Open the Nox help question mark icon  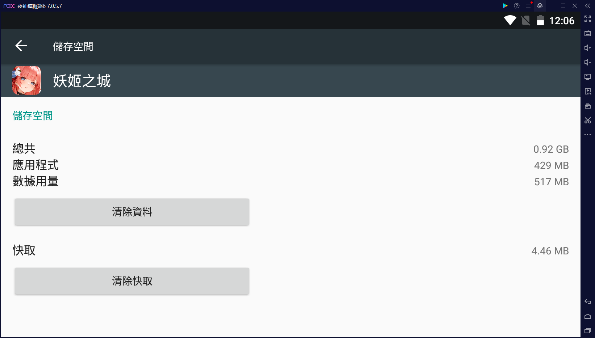517,6
